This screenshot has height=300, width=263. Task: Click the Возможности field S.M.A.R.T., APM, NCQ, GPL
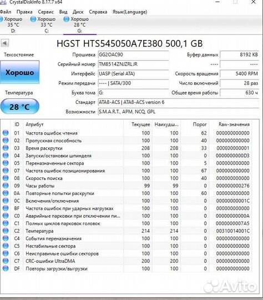[x=179, y=112]
